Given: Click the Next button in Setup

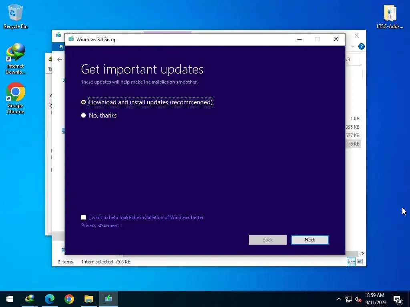Looking at the screenshot, I should pyautogui.click(x=310, y=240).
